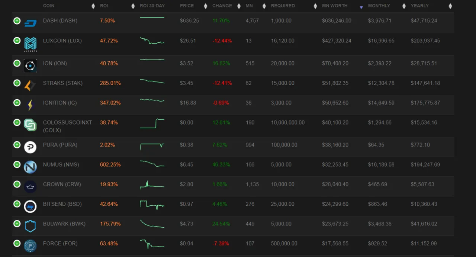Click the BITSEND 30-day ROI sparkline

(x=152, y=205)
